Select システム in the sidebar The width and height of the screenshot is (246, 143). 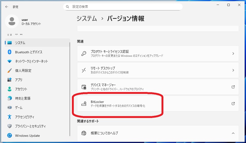point(37,43)
